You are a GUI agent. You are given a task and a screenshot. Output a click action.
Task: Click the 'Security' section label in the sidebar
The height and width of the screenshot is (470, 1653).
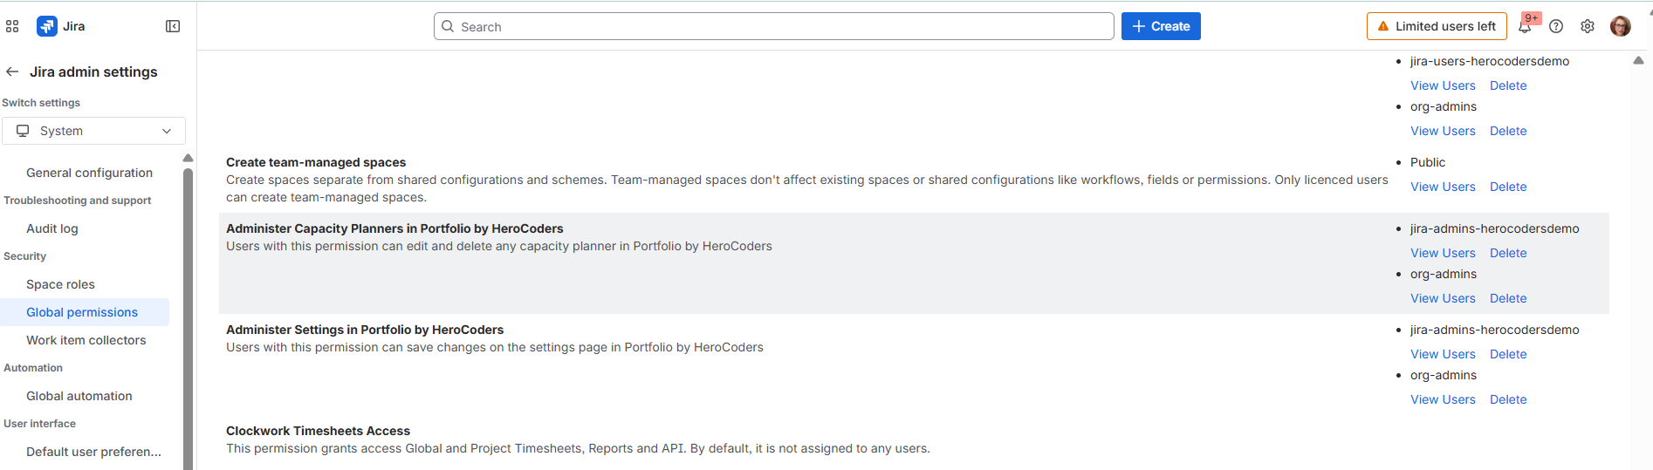tap(25, 256)
